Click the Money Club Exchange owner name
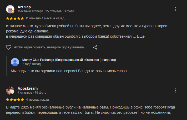Image resolution: width=187 pixels, height=120 pixels. click(69, 60)
